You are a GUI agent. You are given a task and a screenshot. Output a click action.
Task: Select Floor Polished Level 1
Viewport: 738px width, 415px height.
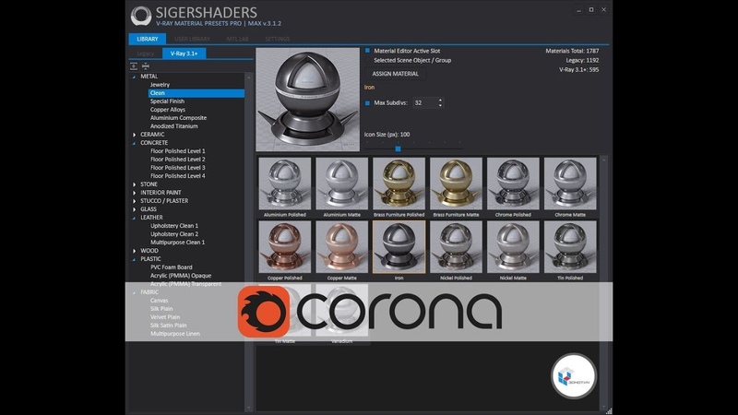178,151
